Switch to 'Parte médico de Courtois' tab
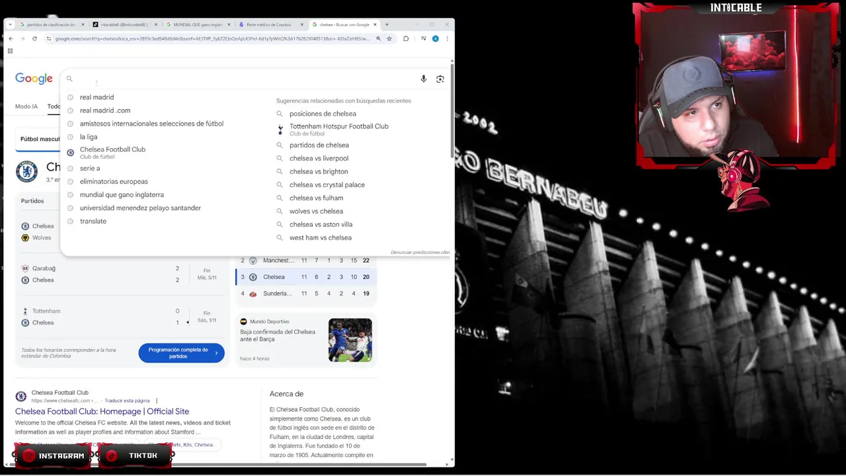This screenshot has height=476, width=846. click(271, 24)
